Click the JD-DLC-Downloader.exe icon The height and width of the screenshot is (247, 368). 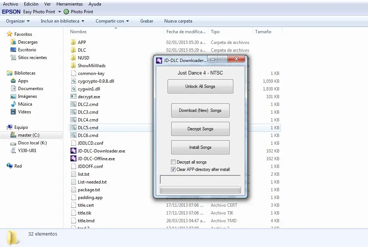[x=73, y=151]
